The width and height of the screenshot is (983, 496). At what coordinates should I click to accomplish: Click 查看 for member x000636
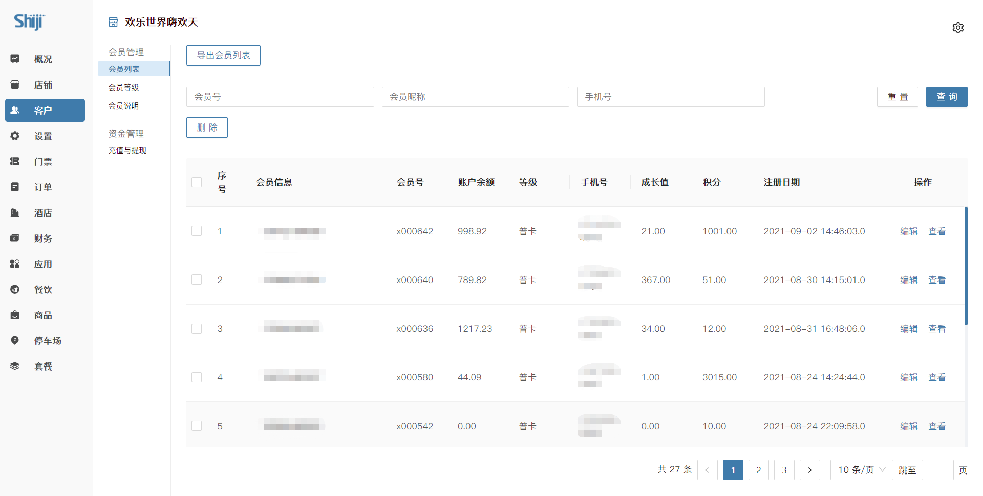(937, 329)
